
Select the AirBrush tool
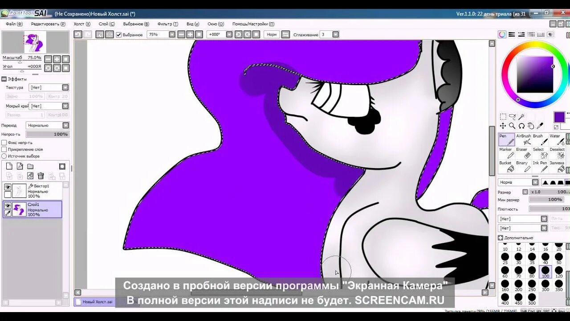coord(523,140)
